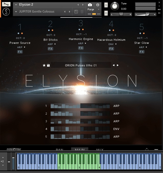
Task: Open ENV dropdown for Hazardous Holmium
Action: (112, 44)
